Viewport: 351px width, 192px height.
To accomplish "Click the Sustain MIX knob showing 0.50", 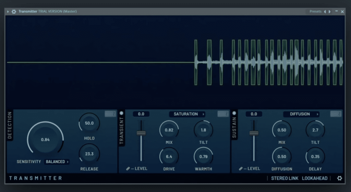I will (282, 130).
